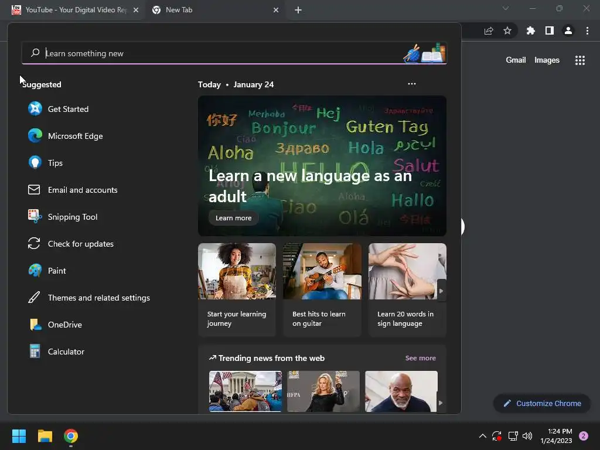The image size is (600, 450).
Task: Open File Explorer from taskbar
Action: [45, 436]
